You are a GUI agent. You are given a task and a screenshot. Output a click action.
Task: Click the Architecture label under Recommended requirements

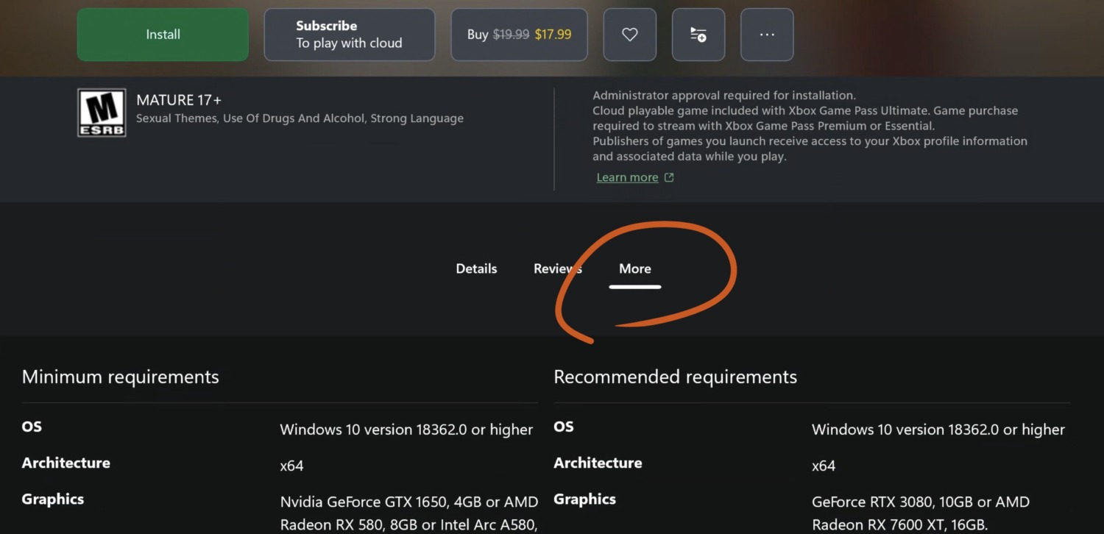[598, 463]
